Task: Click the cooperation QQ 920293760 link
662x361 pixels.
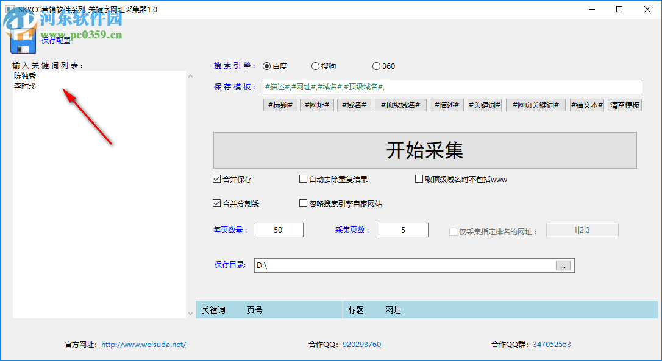Action: (x=361, y=344)
